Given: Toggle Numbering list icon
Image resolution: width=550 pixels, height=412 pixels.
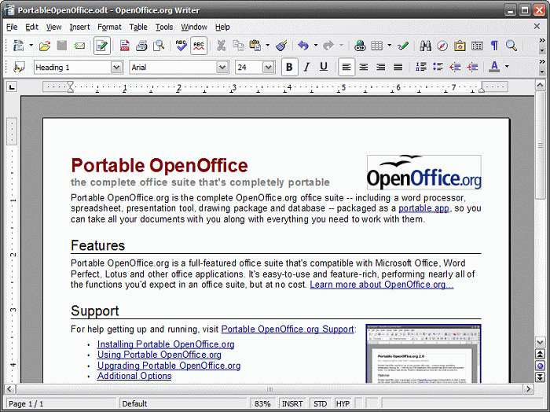Looking at the screenshot, I should coord(420,67).
